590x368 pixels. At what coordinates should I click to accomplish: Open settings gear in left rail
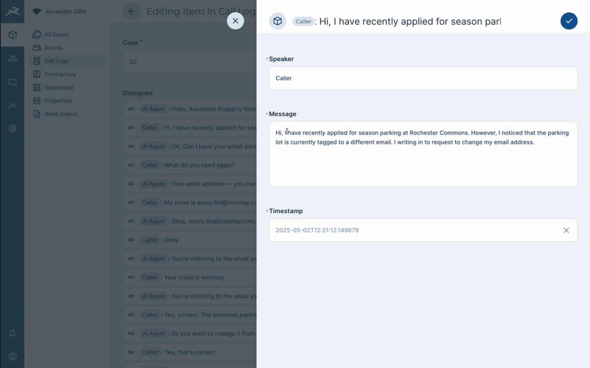pos(12,129)
